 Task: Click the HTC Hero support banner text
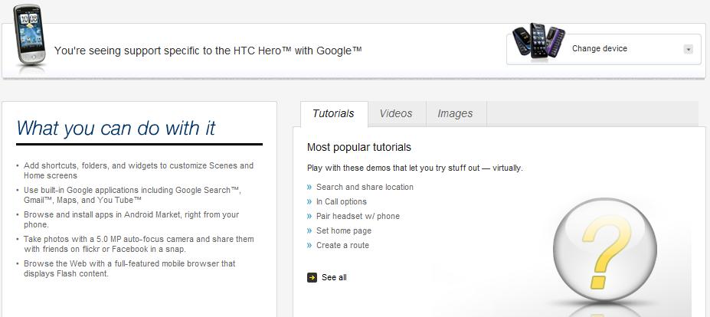208,51
